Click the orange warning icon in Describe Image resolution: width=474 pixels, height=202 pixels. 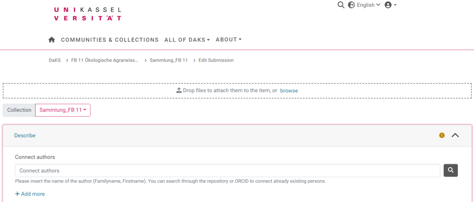pyautogui.click(x=442, y=135)
